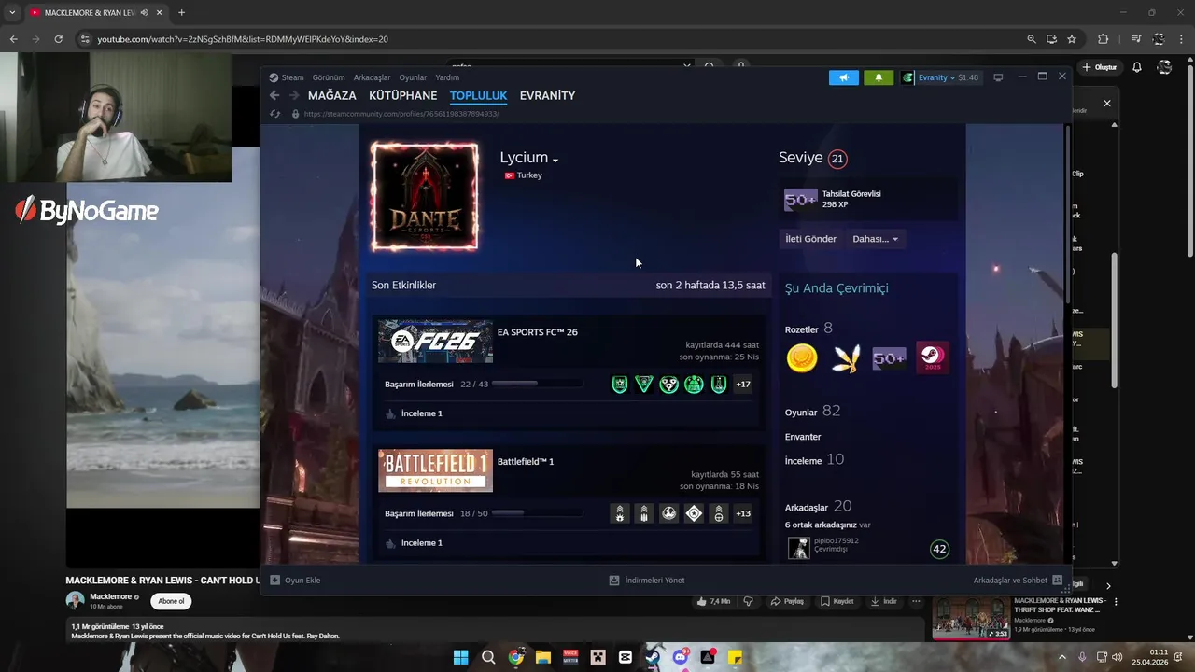Screen dimensions: 1195x672
Task: Open İndirmeleri Yönet downloads manager
Action: click(x=647, y=581)
